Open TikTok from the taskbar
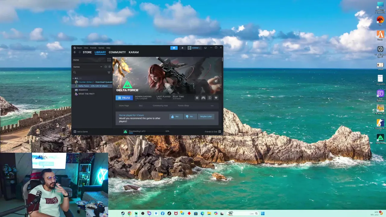Image resolution: width=386 pixels, height=217 pixels. tap(169, 213)
